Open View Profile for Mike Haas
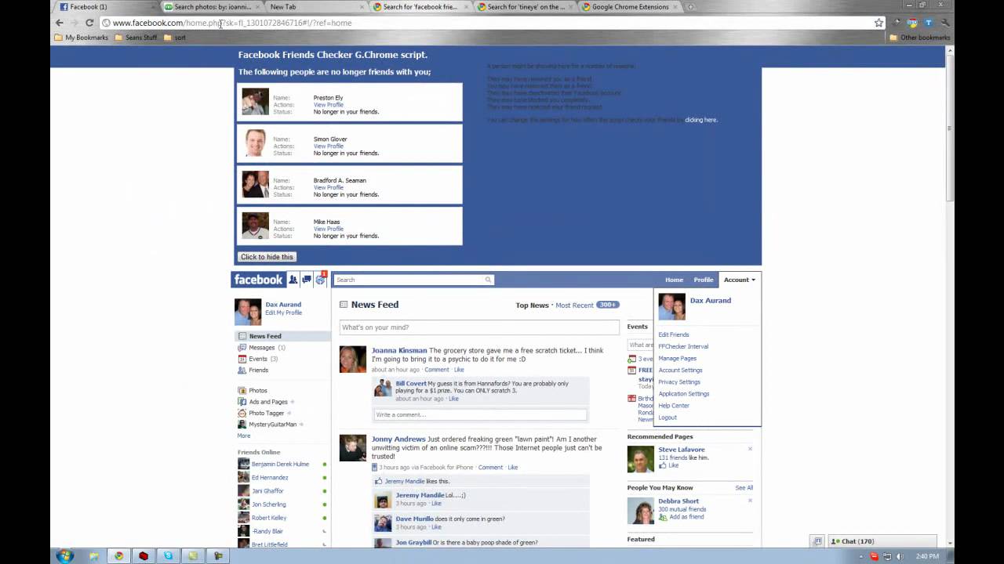The width and height of the screenshot is (1004, 564). 329,229
